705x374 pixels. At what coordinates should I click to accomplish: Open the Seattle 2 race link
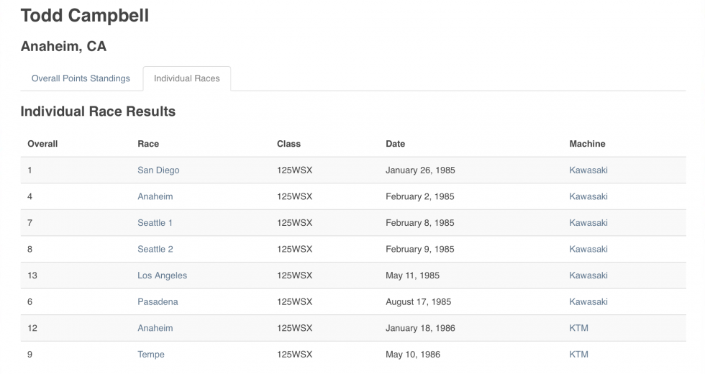[155, 249]
